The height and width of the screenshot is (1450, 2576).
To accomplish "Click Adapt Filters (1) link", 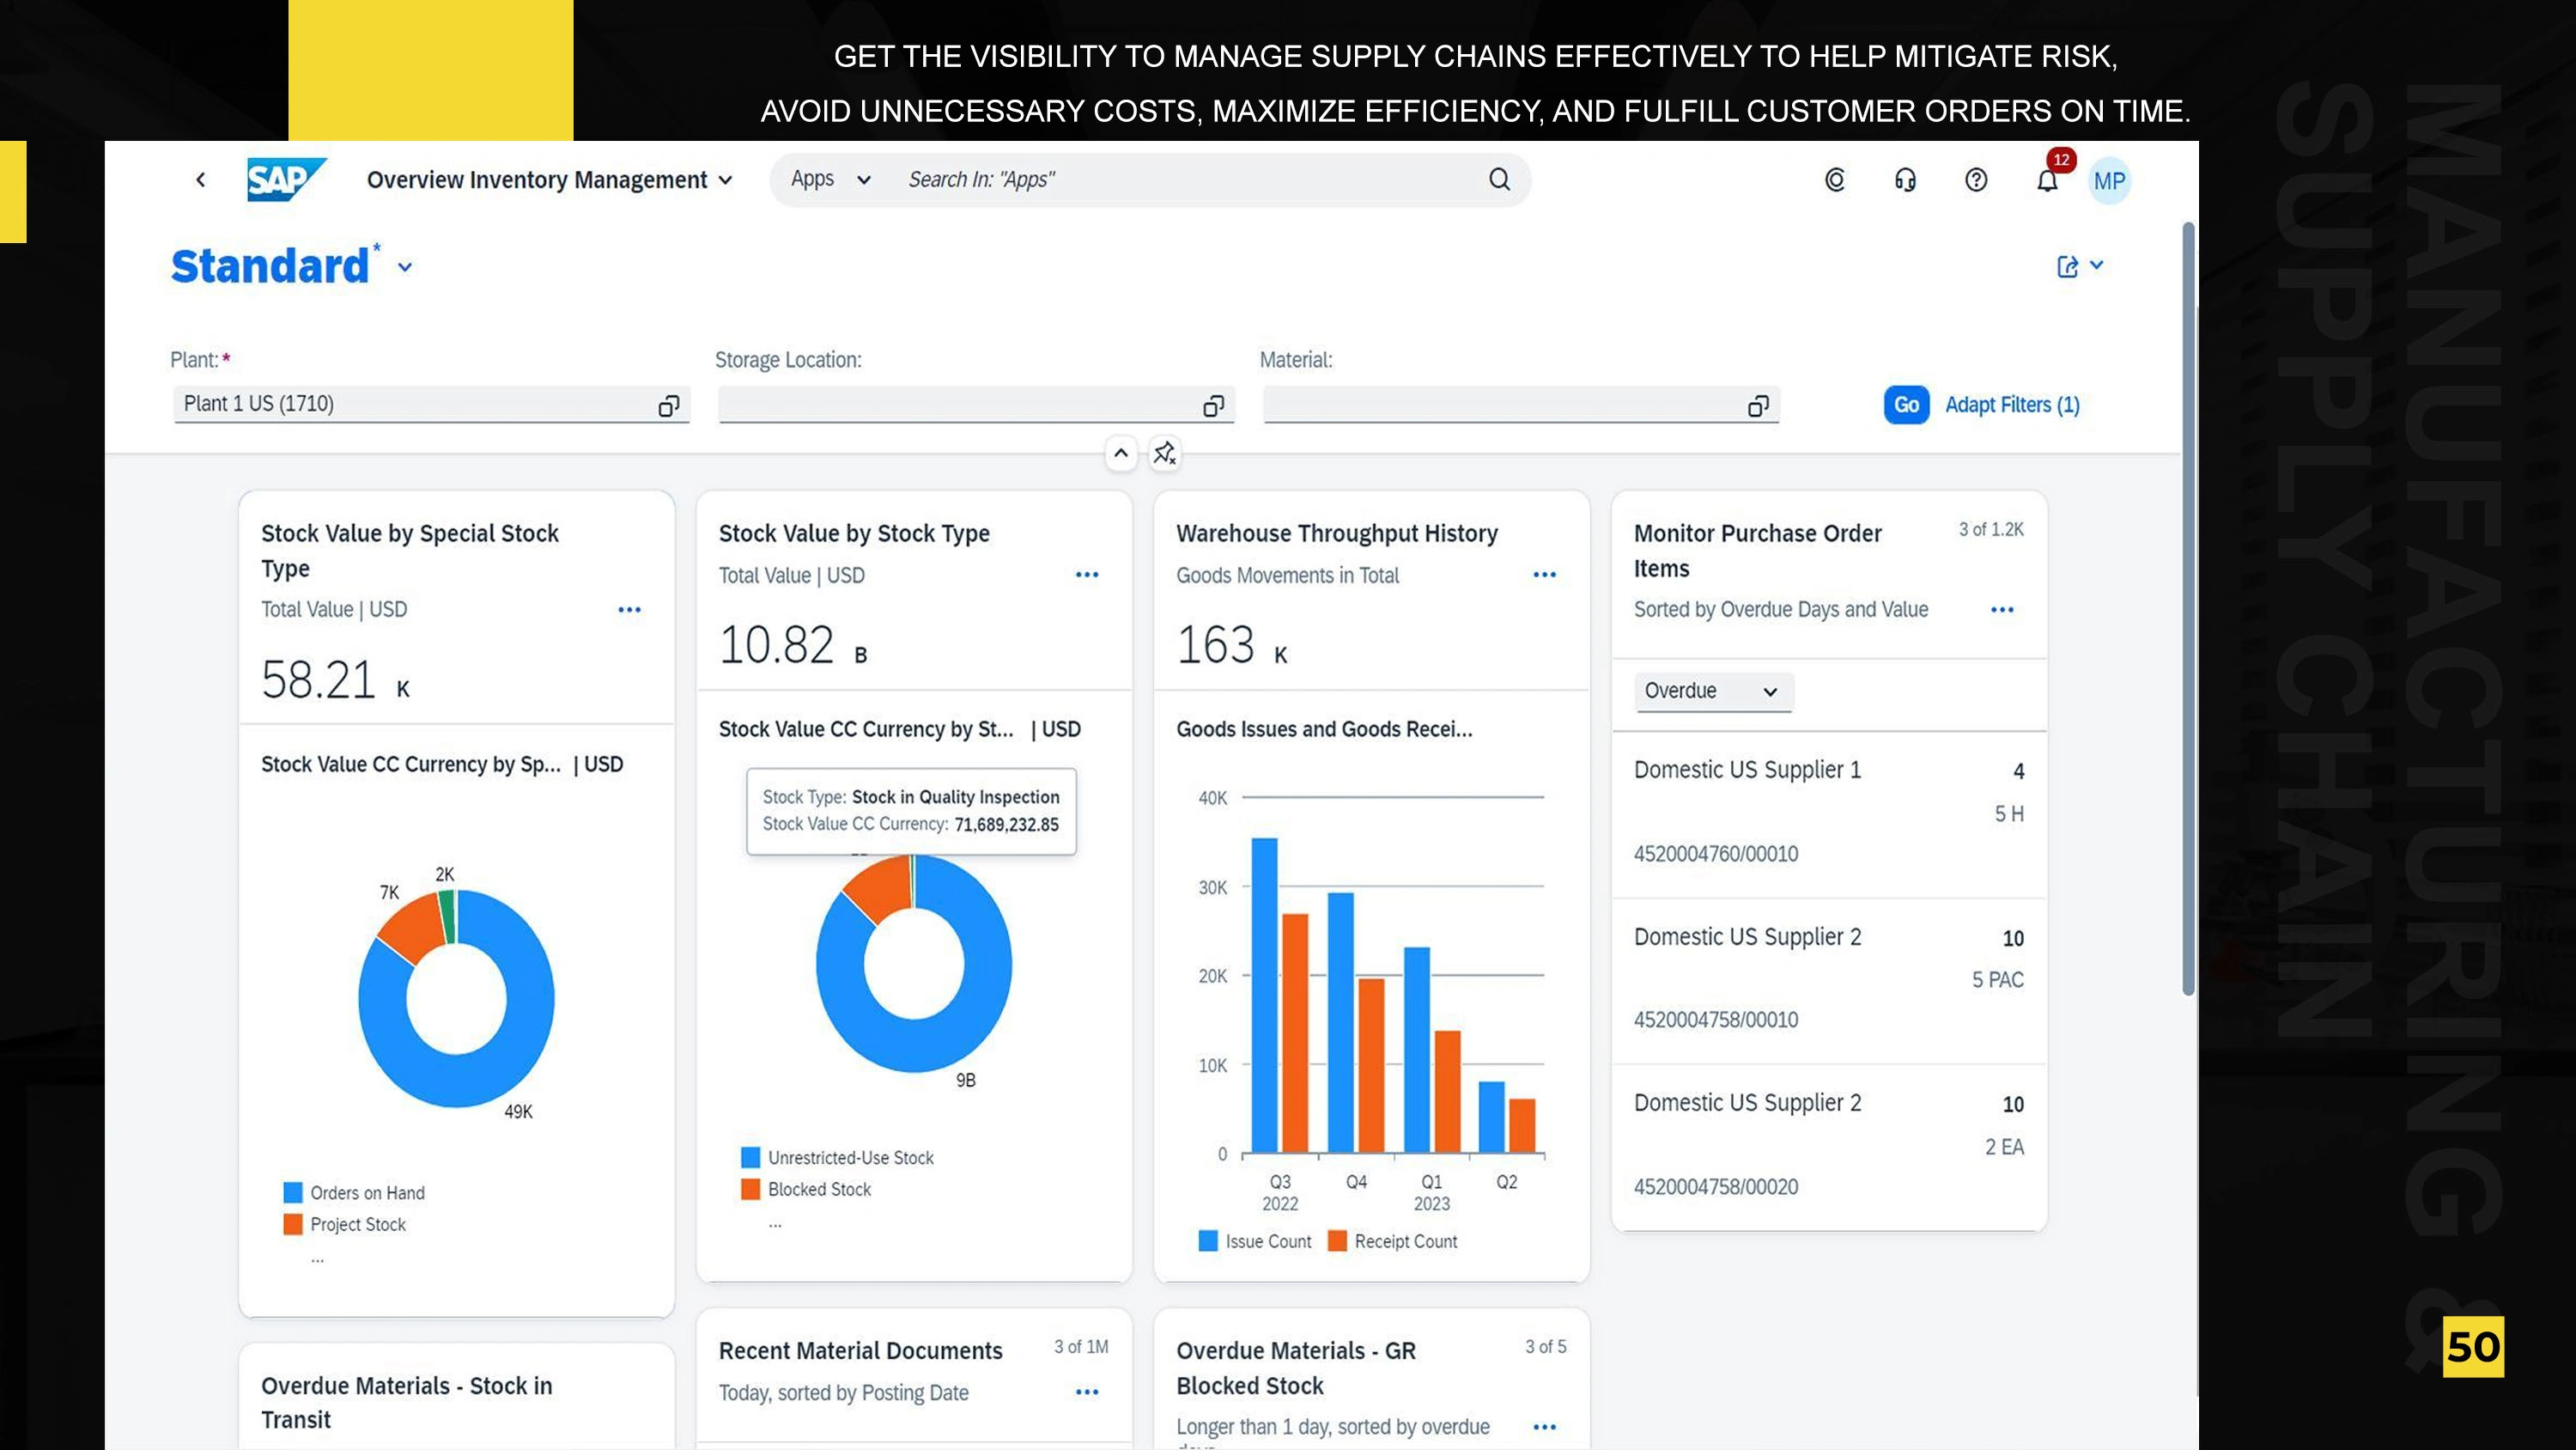I will click(x=2012, y=405).
